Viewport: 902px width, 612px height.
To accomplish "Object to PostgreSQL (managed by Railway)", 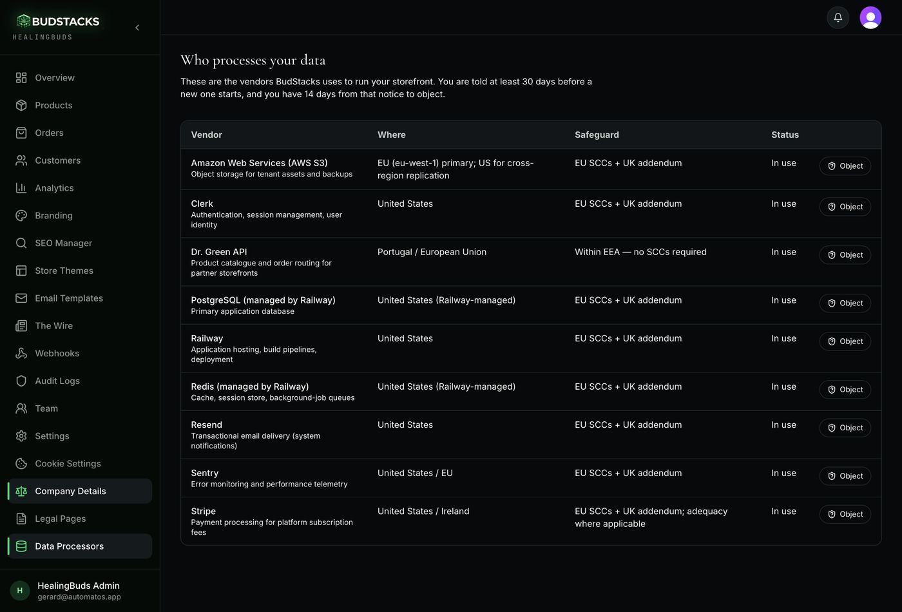I will [x=845, y=303].
